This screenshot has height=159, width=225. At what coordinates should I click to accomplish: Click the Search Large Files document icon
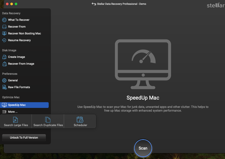click(x=15, y=120)
